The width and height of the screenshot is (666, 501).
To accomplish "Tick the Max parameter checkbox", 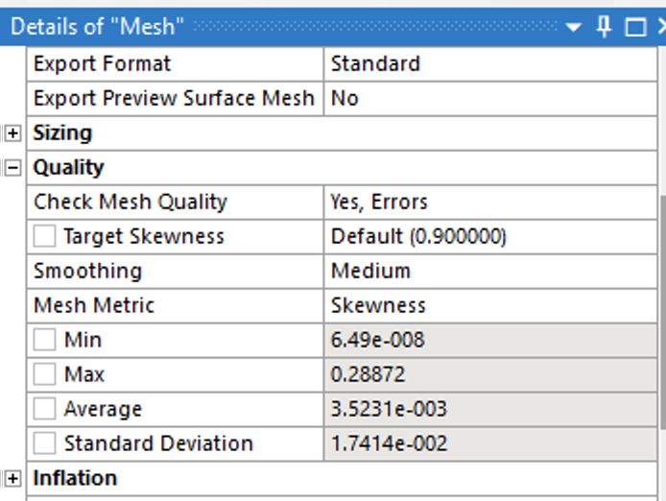I will (44, 374).
